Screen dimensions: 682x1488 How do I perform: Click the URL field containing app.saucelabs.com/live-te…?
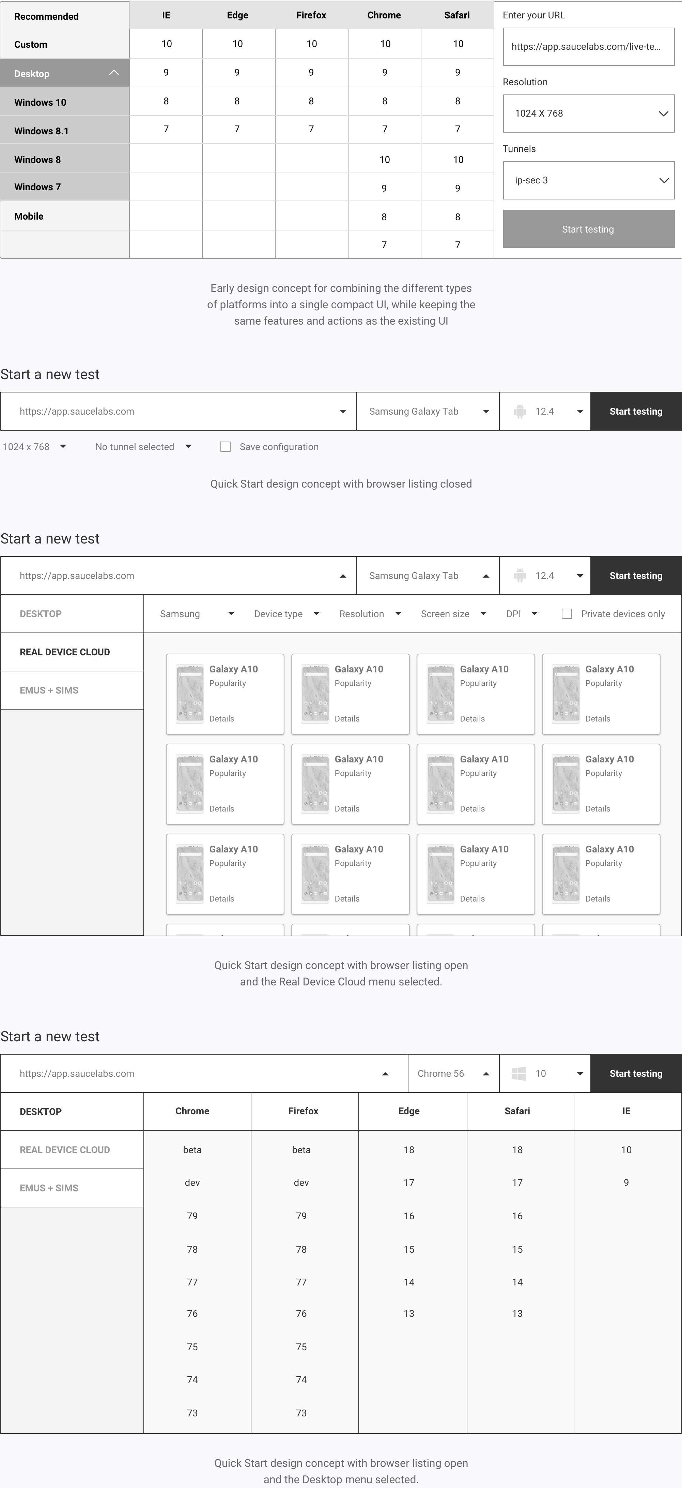[x=589, y=46]
